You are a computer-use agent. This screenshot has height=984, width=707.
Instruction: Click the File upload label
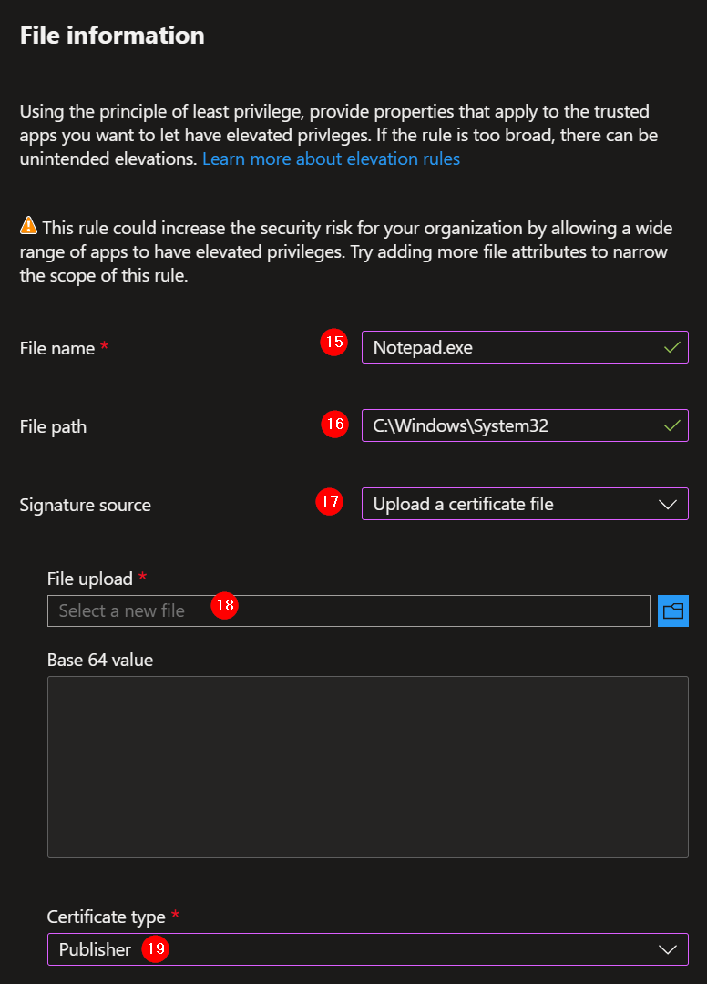click(87, 579)
